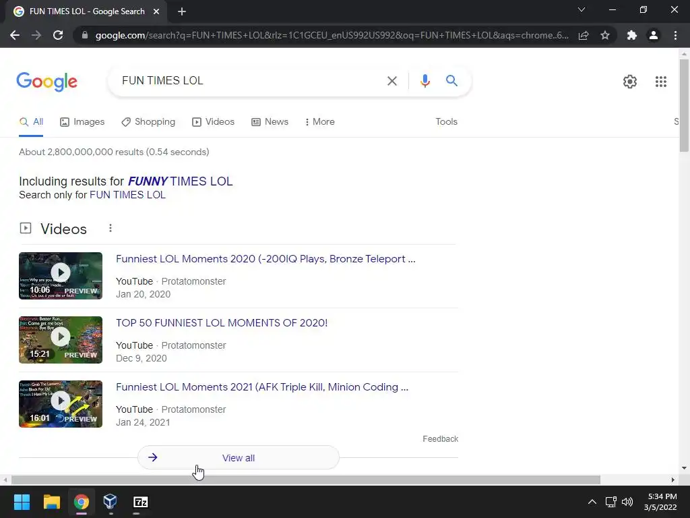The width and height of the screenshot is (690, 518).
Task: Clear the search box text
Action: [391, 81]
